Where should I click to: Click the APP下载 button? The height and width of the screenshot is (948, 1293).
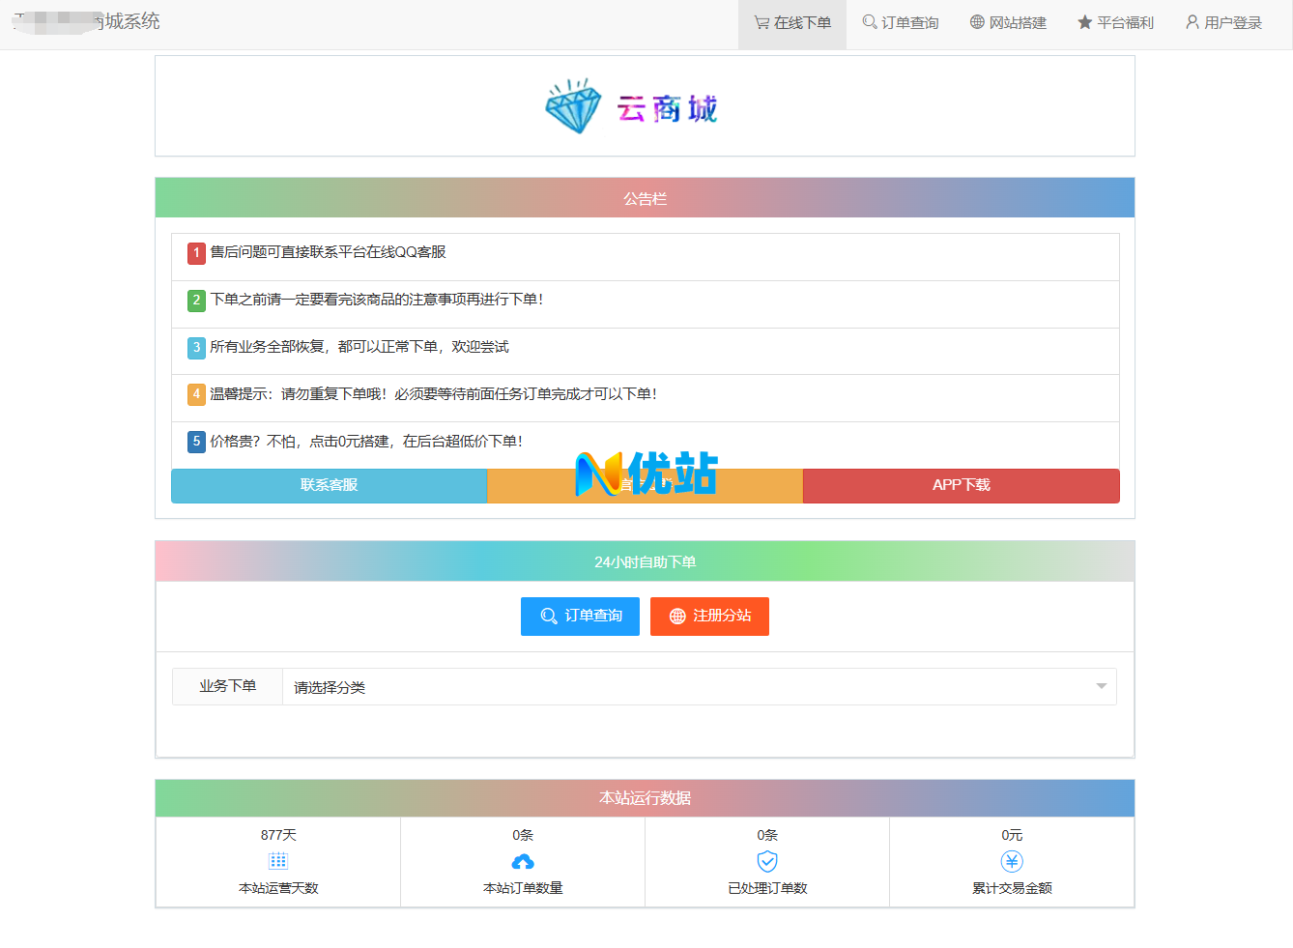coord(961,486)
